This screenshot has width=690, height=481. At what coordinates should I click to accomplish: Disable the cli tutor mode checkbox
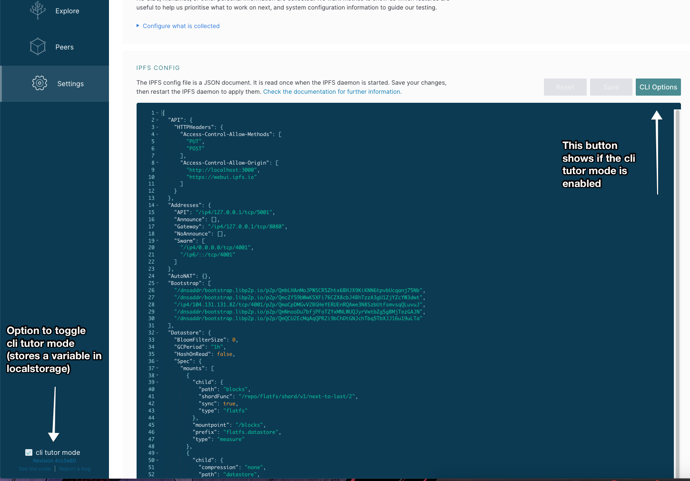[x=28, y=452]
